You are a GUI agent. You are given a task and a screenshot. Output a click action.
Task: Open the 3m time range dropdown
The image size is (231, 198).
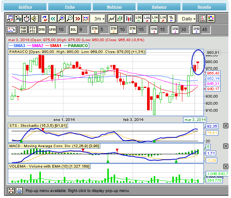[99, 19]
